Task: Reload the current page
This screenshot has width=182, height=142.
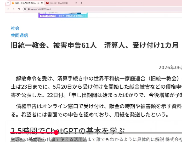Action: click(19, 9)
